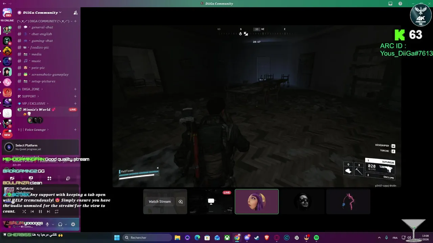Toggle screen share in the voice panel

point(31,178)
